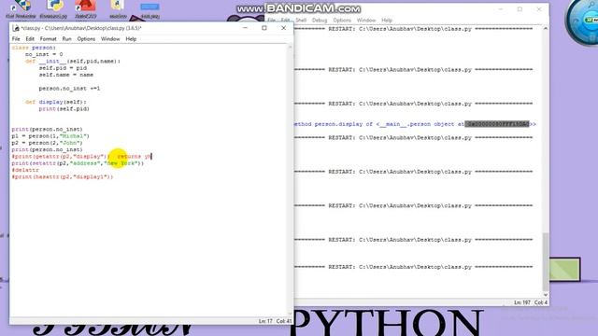Click the 'Ln: 197' shell status indicator
Image resolution: width=598 pixels, height=336 pixels.
coord(522,302)
